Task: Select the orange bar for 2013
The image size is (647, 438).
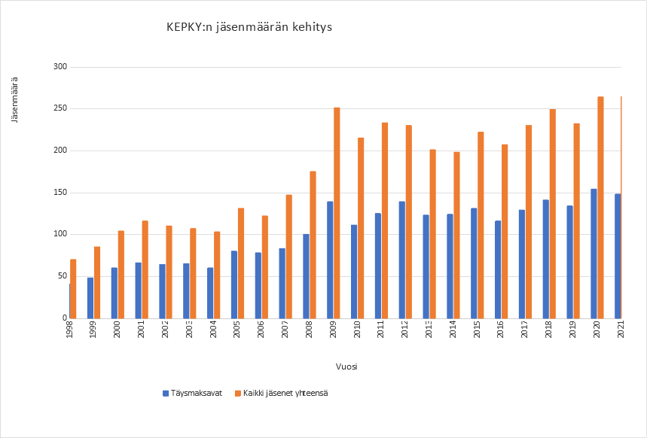Action: coord(433,234)
